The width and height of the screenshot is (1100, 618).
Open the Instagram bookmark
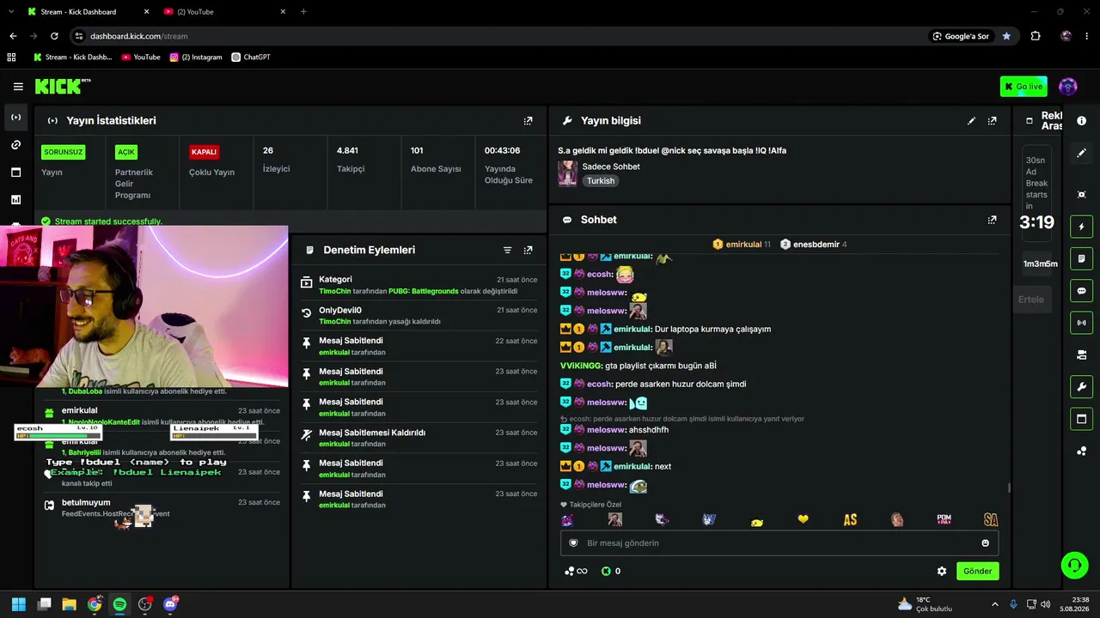(195, 58)
